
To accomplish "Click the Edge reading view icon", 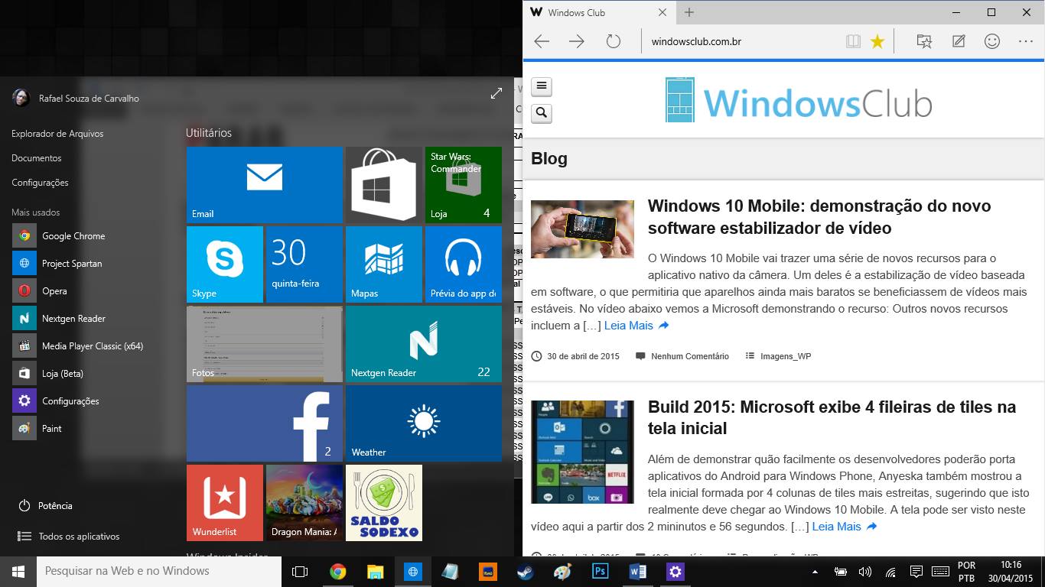I will click(853, 41).
